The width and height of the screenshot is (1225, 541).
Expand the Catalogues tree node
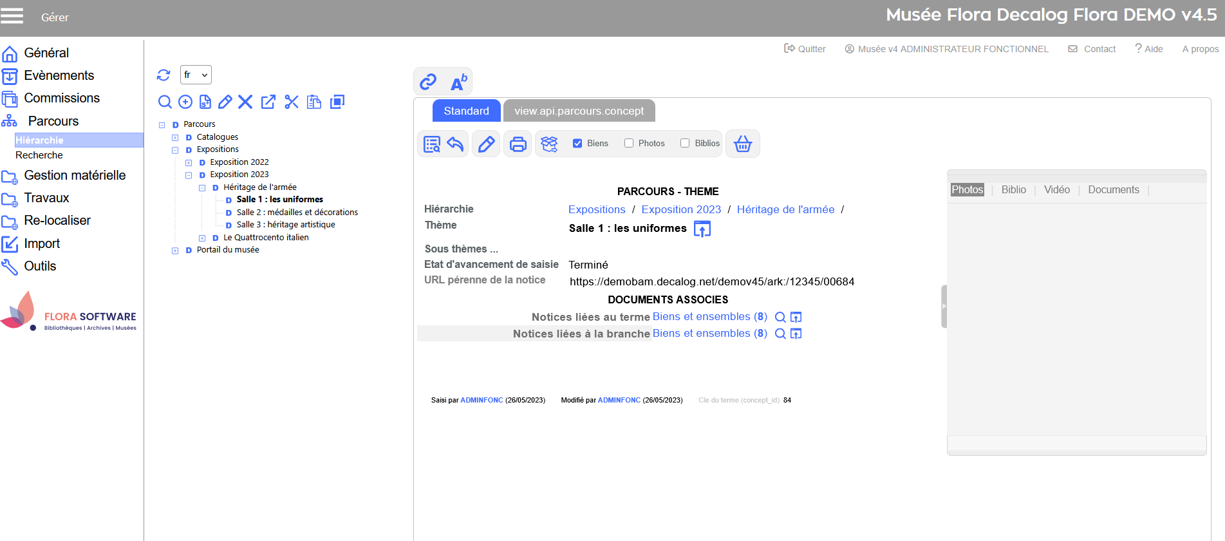175,137
